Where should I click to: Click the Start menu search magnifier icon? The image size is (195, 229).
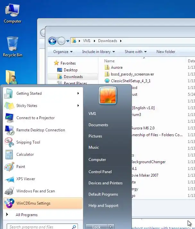[x=74, y=227]
